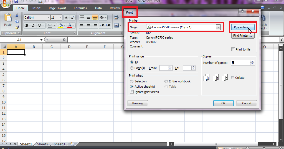Toggle Bold formatting
This screenshot has width=284, height=149.
27,26
